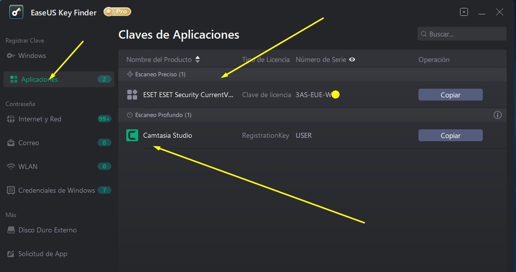Select the ESET Security CurrentV... row name
This screenshot has width=516, height=272.
[188, 95]
